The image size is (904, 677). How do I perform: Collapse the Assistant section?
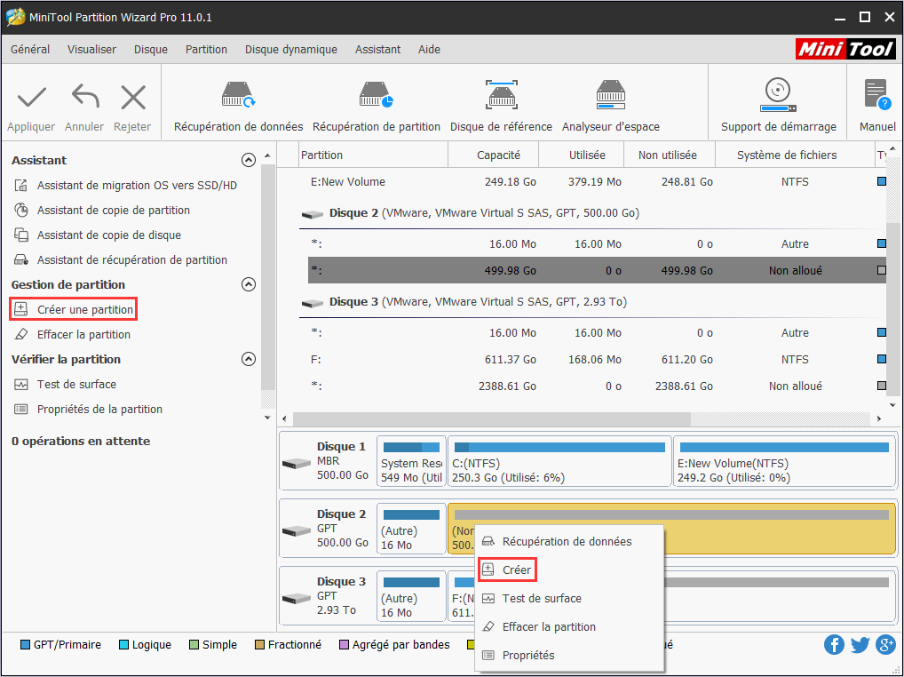(x=250, y=160)
